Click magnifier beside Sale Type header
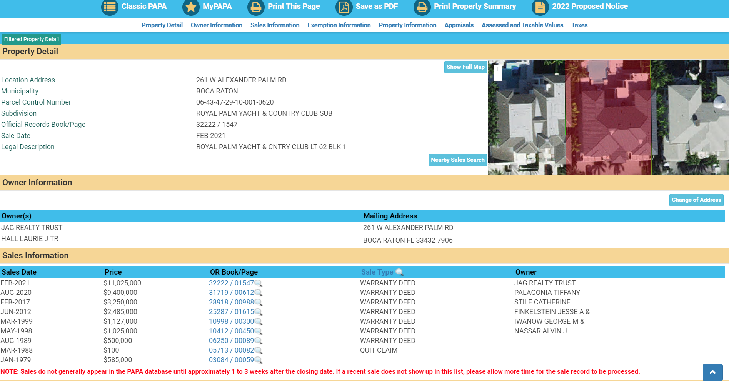729x381 pixels. point(400,272)
